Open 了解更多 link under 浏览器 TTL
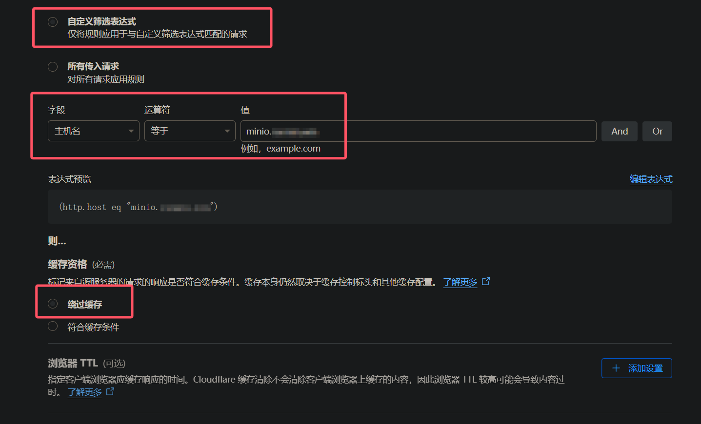The height and width of the screenshot is (424, 701). point(84,392)
